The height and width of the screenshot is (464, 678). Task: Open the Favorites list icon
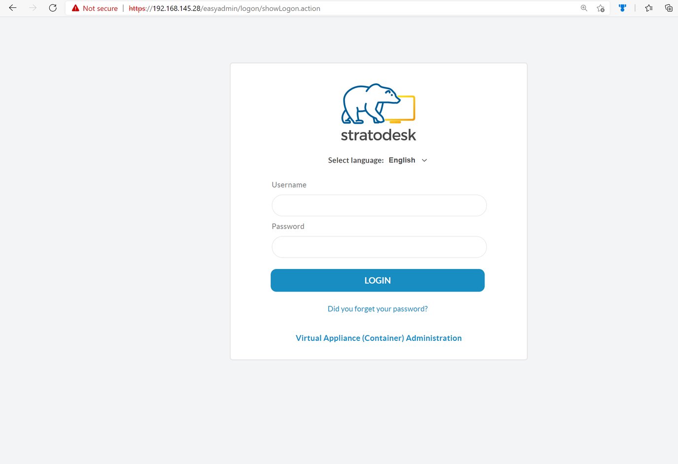[x=649, y=8]
